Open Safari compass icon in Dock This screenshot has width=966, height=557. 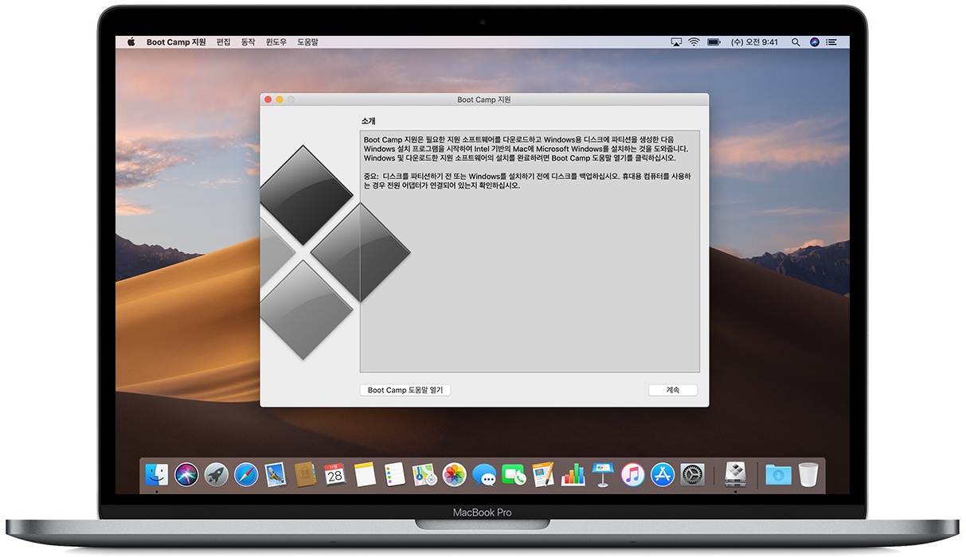[x=246, y=475]
